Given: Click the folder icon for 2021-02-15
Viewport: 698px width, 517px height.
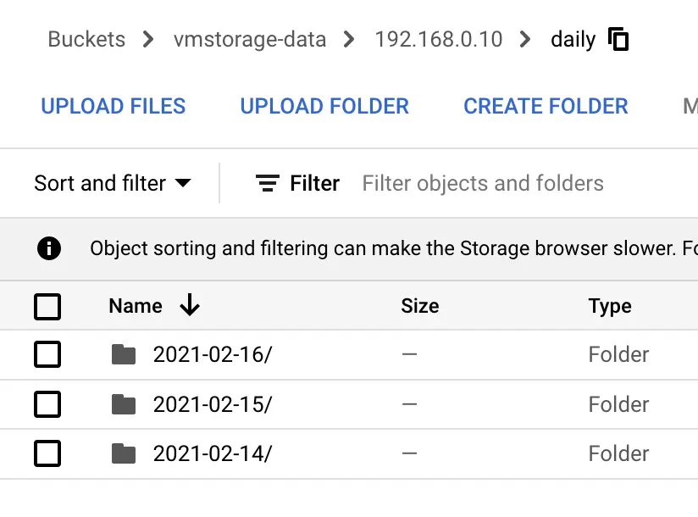Looking at the screenshot, I should [124, 404].
